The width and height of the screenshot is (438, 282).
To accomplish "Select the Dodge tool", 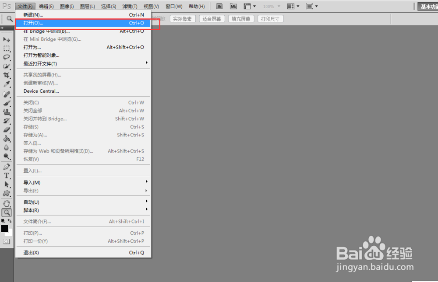I will pos(7,157).
